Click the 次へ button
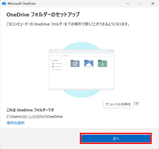159x149 pixels. click(x=116, y=139)
